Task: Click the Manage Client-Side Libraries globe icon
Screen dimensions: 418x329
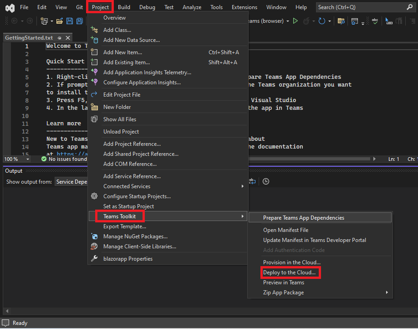Action: (94, 246)
